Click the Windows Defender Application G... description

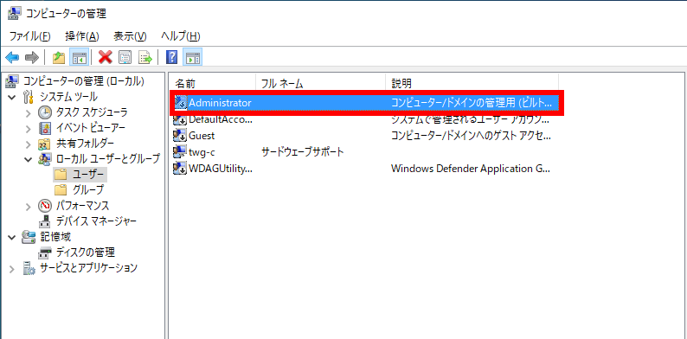[x=471, y=168]
